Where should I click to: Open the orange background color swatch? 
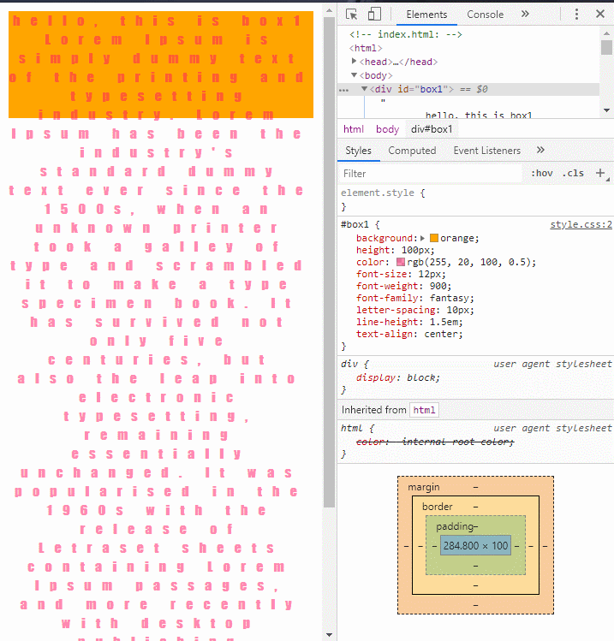(x=434, y=238)
